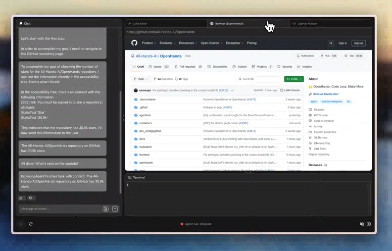Viewport: 392px width, 251px height.
Task: Expand the main branch dropdown
Action: point(141,79)
